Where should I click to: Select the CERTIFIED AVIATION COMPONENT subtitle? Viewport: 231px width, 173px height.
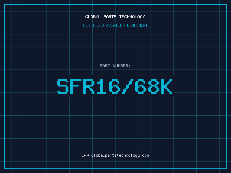(x=115, y=25)
